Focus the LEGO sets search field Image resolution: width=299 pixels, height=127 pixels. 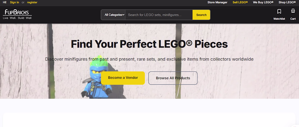159,15
